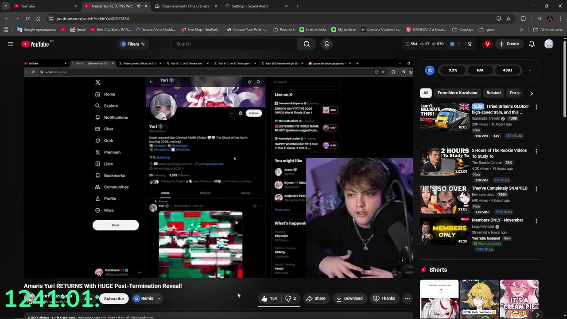Click the 439.1 IQ metric pill
The width and height of the screenshot is (567, 319).
tap(507, 70)
